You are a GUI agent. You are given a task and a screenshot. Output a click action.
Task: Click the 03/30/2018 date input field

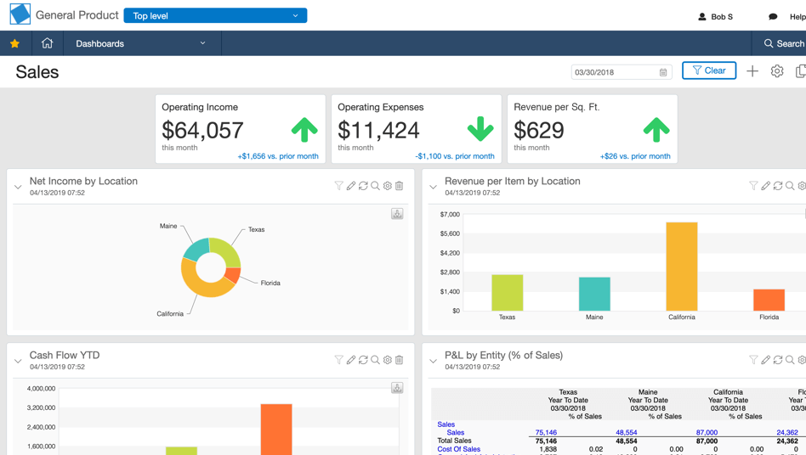[x=616, y=72]
